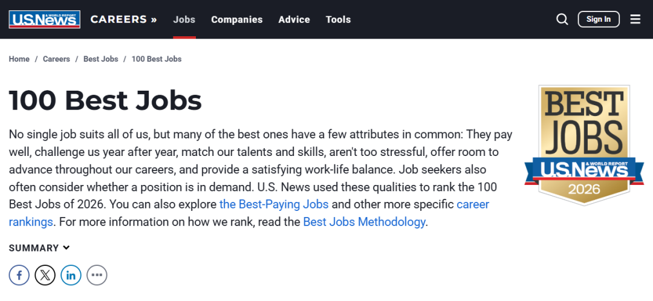
Task: Open the Tools menu item
Action: (x=338, y=19)
